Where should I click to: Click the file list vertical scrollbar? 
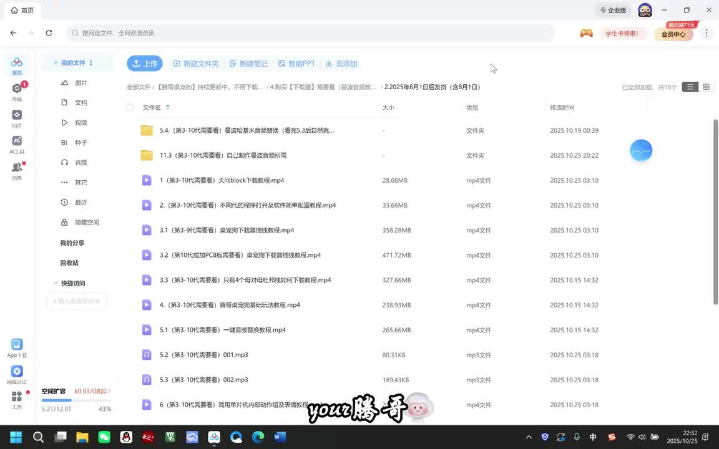[715, 211]
